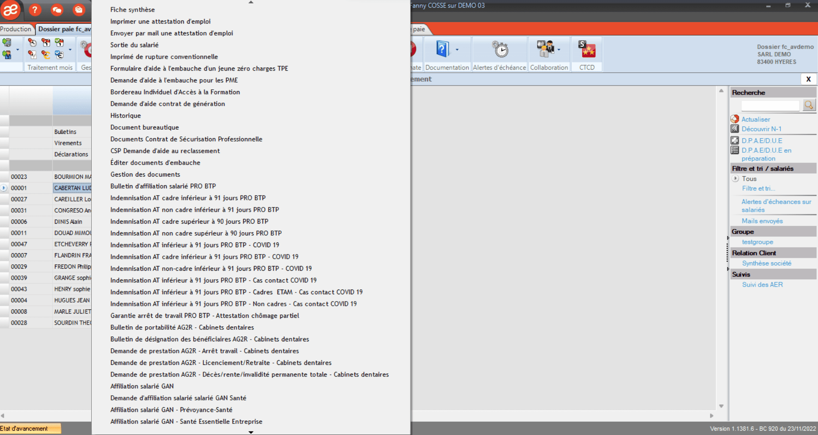Select Sortie du salarié

tap(134, 45)
